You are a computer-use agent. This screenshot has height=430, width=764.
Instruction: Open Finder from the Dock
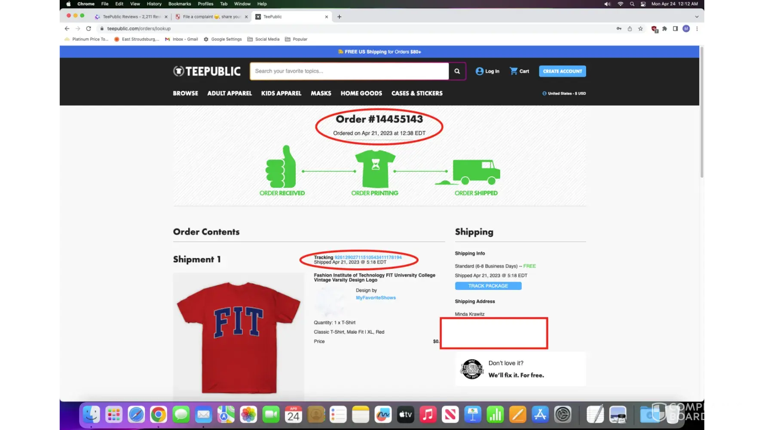pos(92,415)
